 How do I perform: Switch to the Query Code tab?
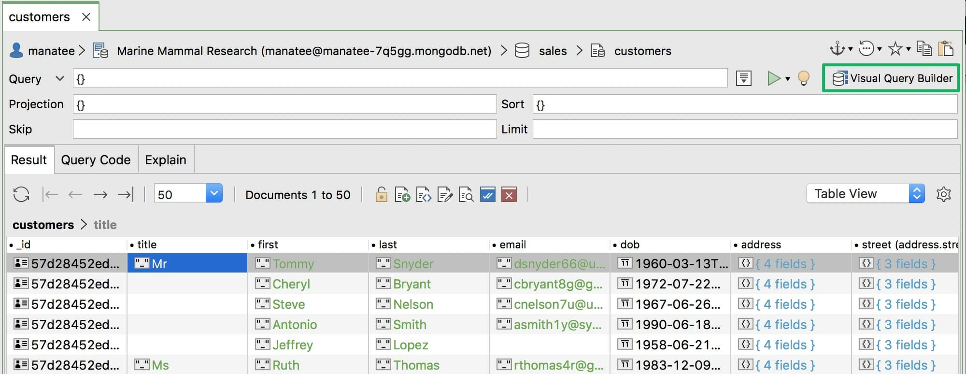pos(96,160)
